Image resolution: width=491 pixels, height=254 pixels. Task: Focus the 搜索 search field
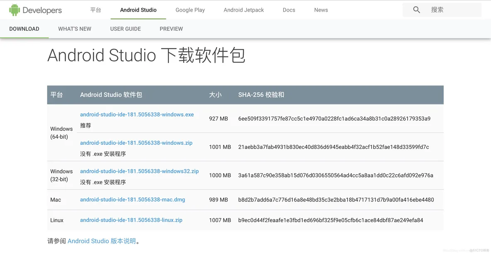coord(442,10)
